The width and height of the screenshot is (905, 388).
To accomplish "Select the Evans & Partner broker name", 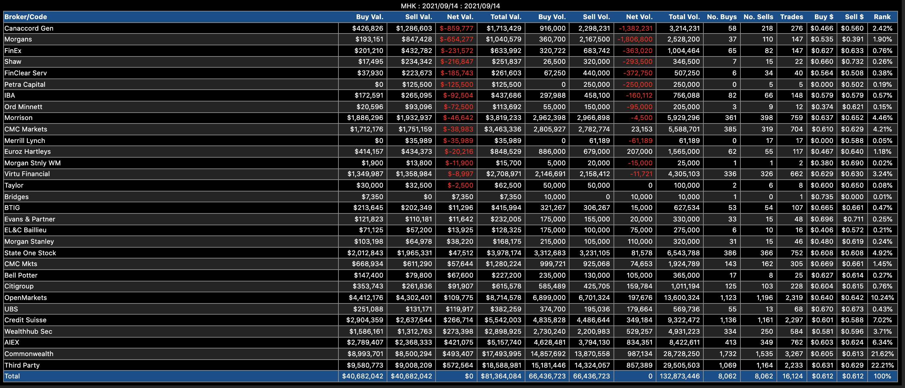I will tap(29, 219).
